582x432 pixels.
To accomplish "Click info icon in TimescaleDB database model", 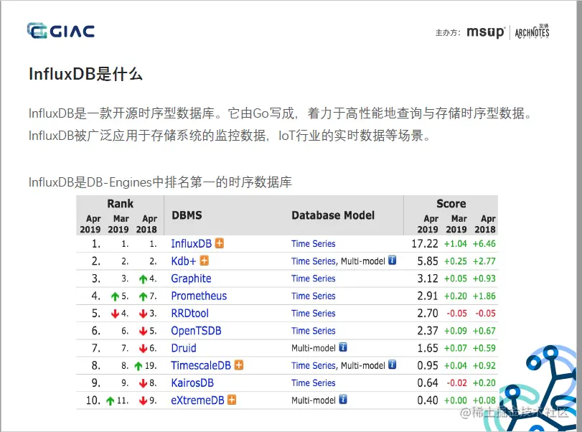I will coord(392,365).
